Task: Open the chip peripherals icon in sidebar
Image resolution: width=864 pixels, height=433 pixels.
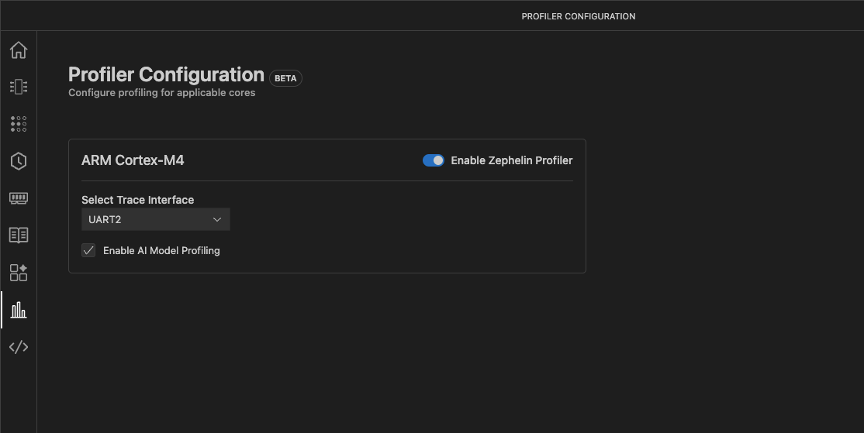Action: (19, 87)
